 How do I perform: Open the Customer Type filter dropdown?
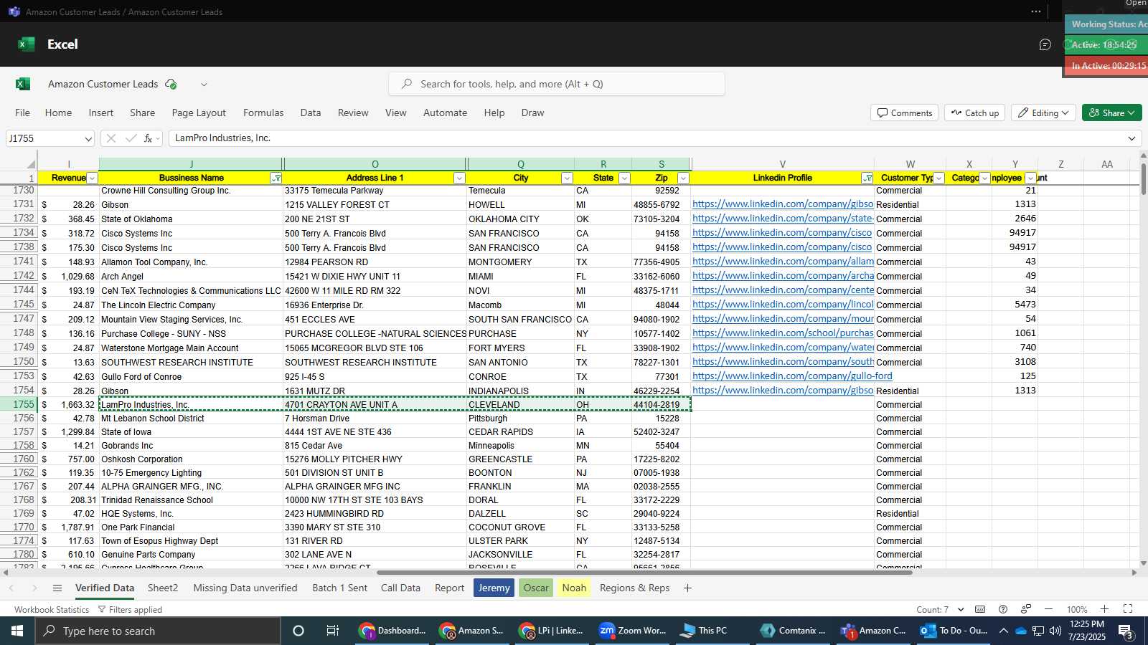(x=938, y=178)
